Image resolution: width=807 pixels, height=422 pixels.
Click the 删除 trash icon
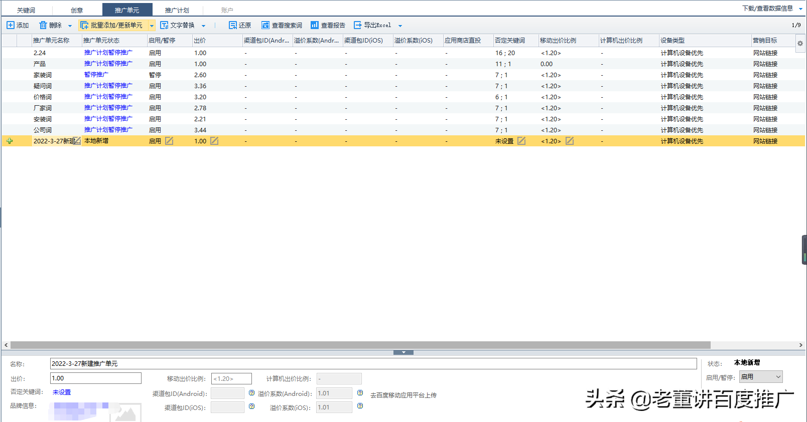coord(43,25)
